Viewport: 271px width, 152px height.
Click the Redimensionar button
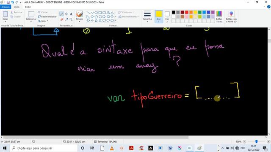[47, 16]
